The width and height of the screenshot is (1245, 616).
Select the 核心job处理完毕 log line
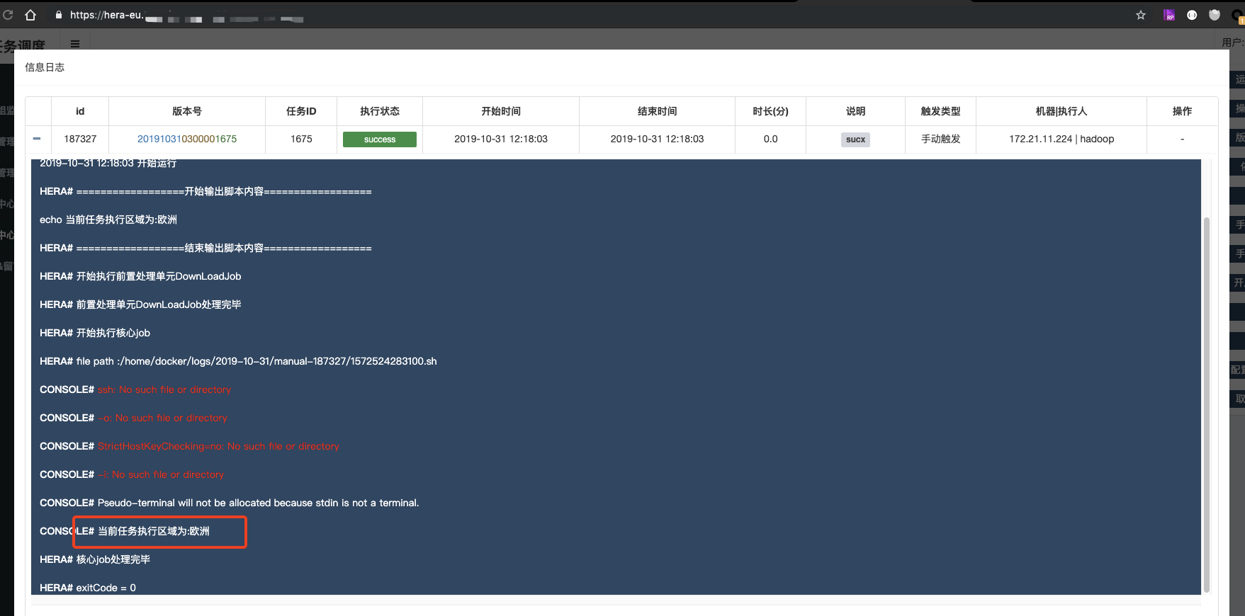click(x=95, y=559)
